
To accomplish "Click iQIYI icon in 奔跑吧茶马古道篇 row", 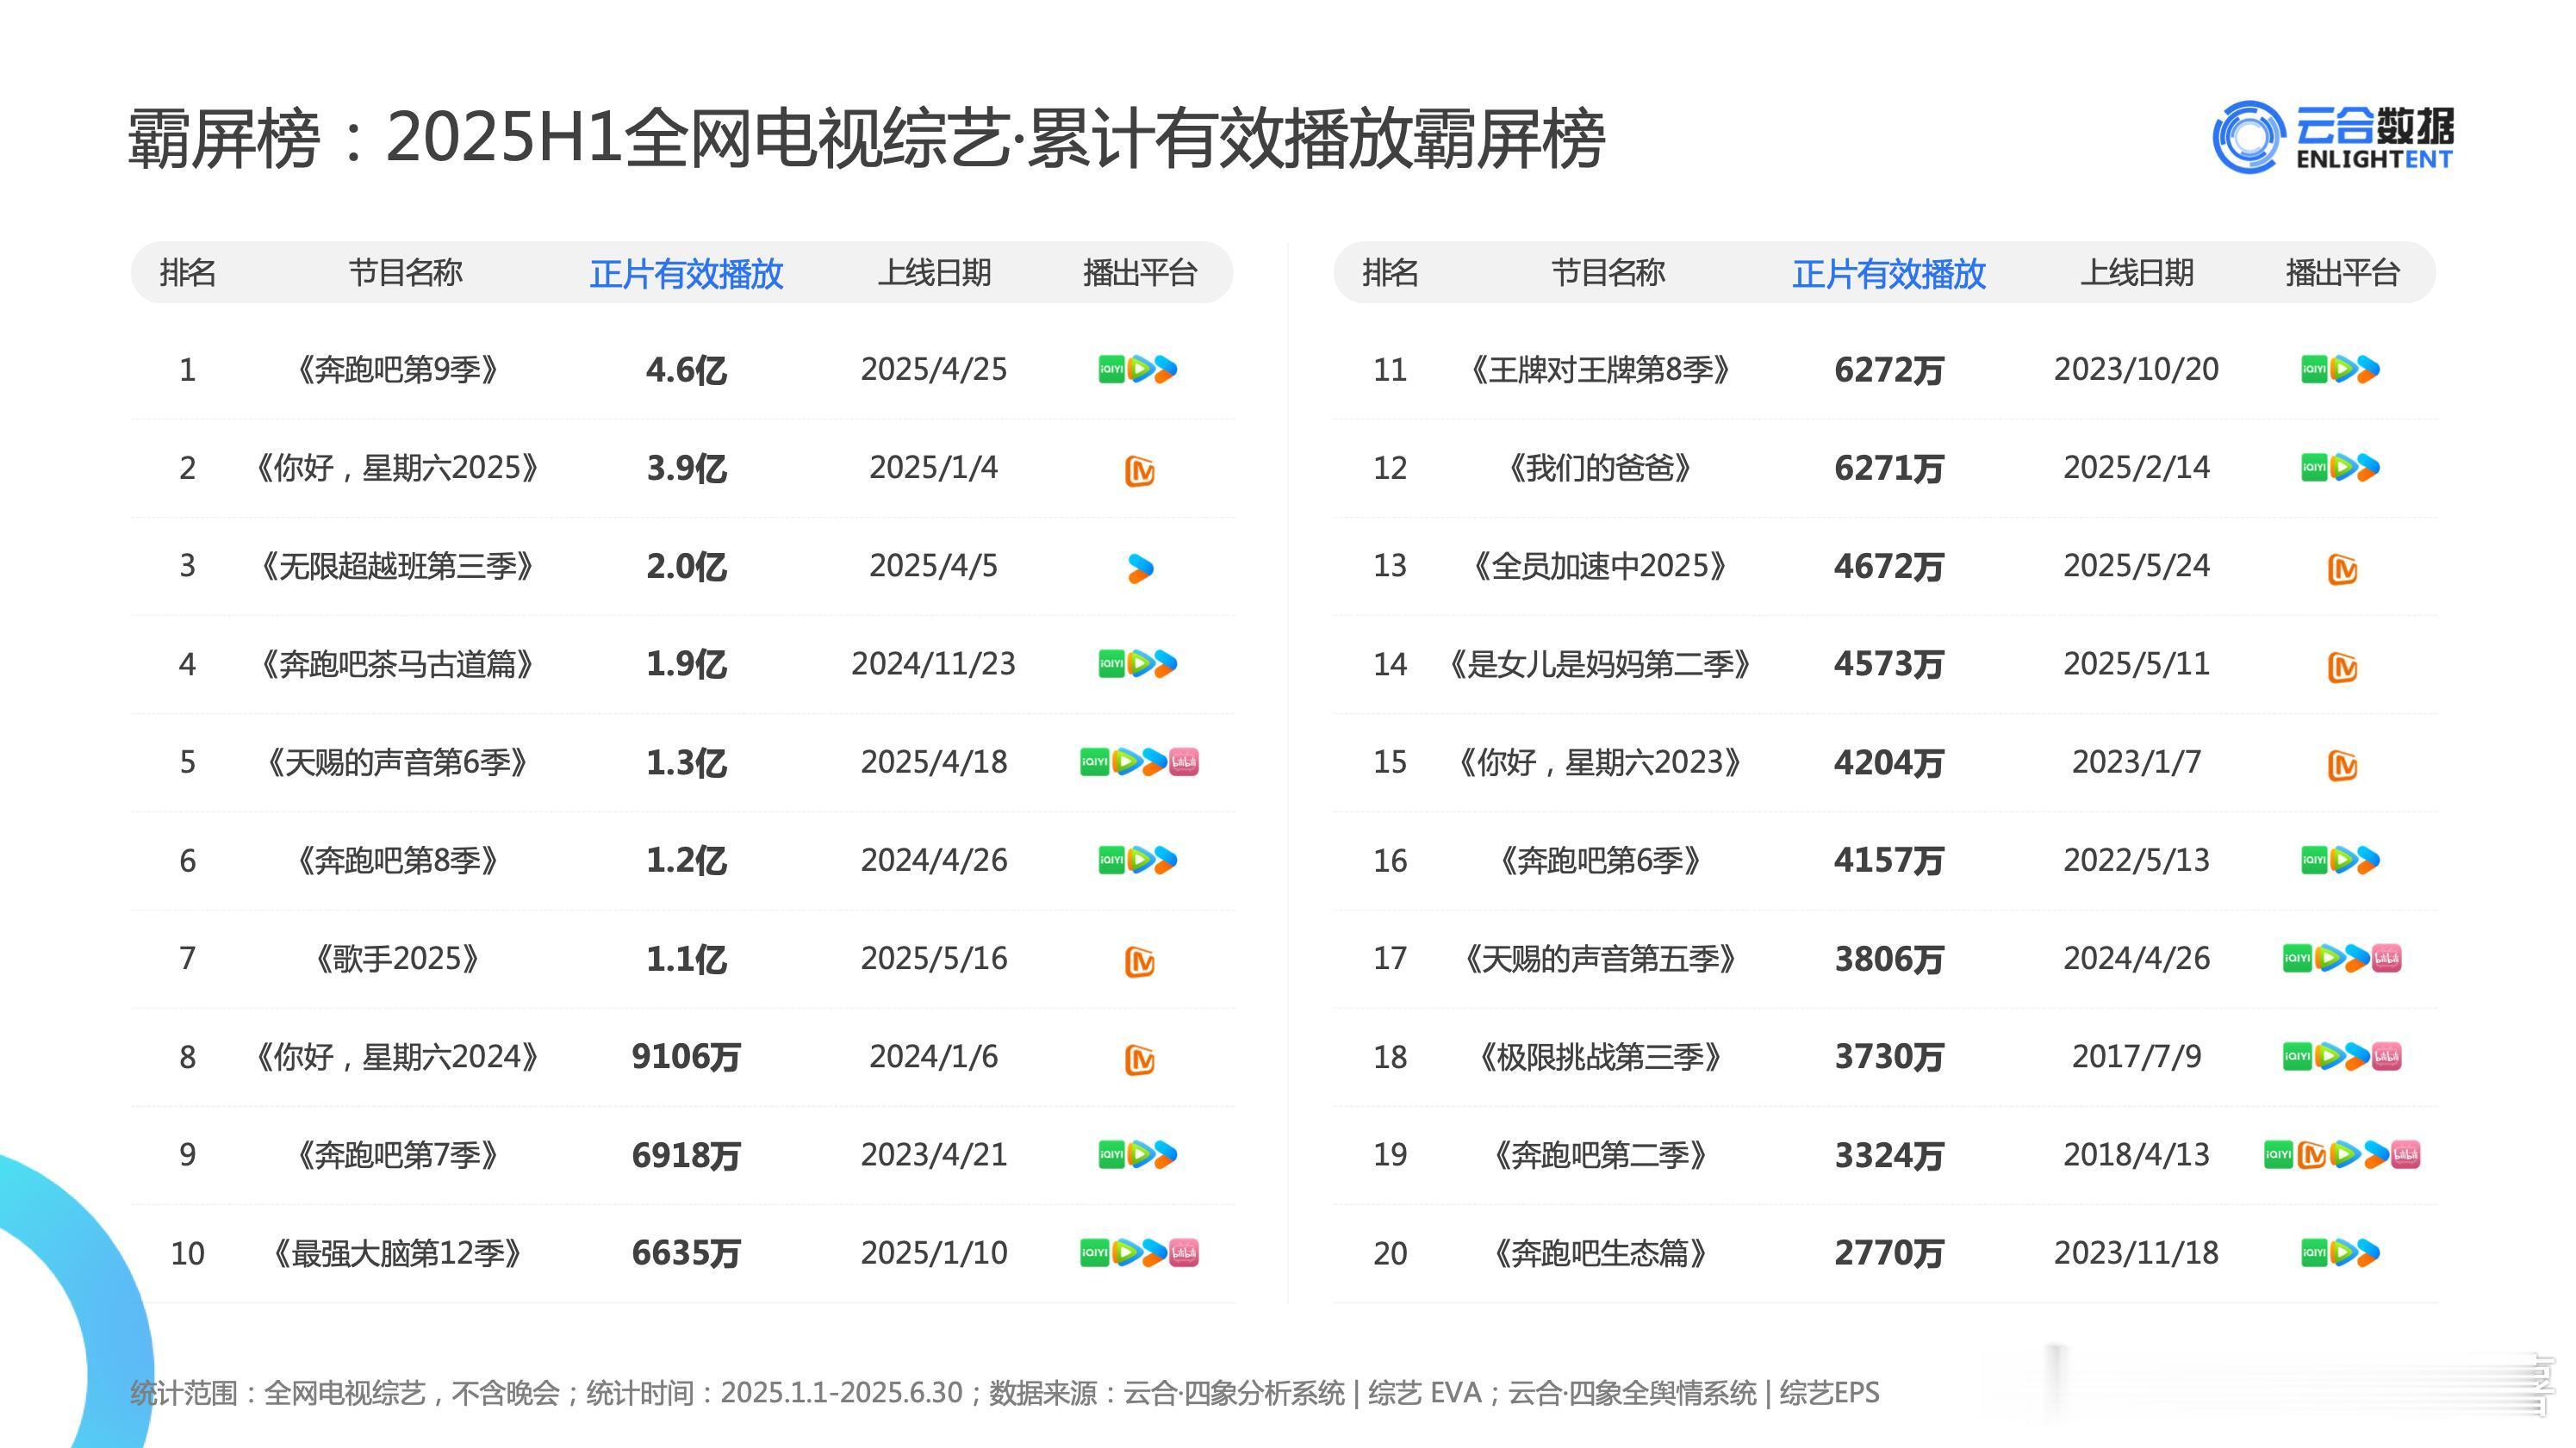I will pos(1111,664).
